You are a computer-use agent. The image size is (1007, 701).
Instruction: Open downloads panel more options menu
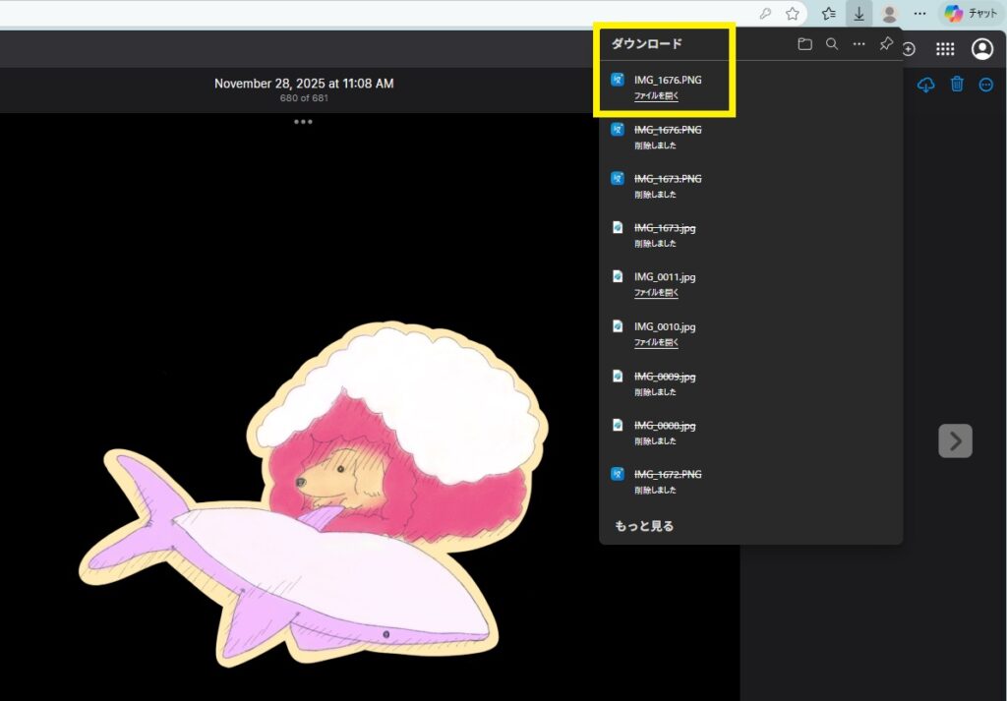[859, 44]
